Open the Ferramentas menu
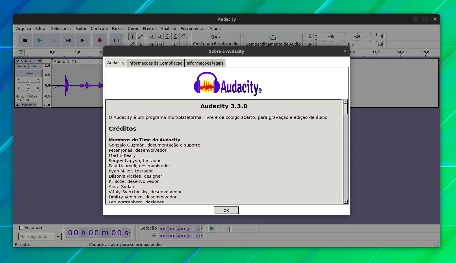Viewport: 456px width, 263px height. click(193, 29)
